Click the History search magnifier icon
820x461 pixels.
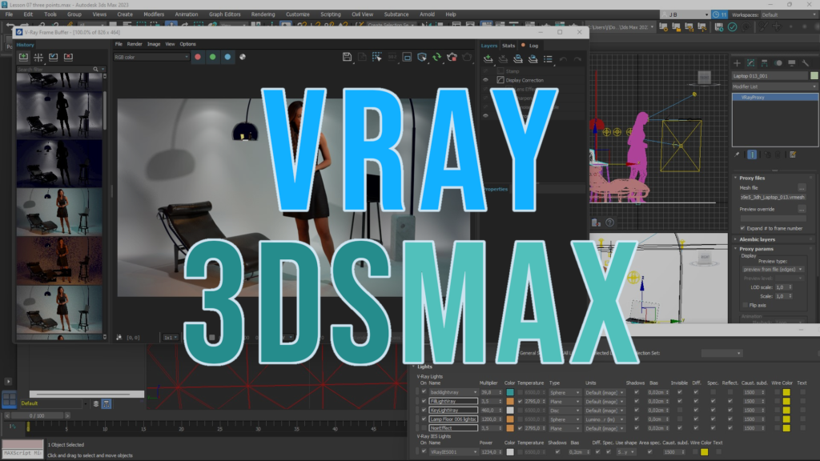click(96, 69)
